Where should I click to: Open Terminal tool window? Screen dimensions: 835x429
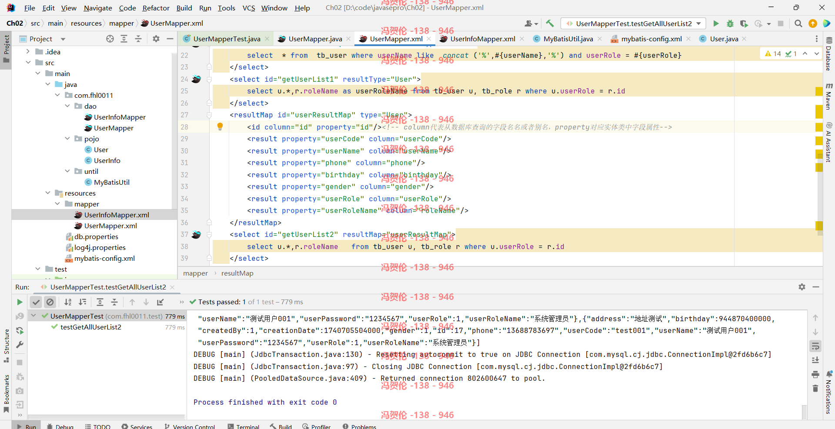tap(244, 426)
